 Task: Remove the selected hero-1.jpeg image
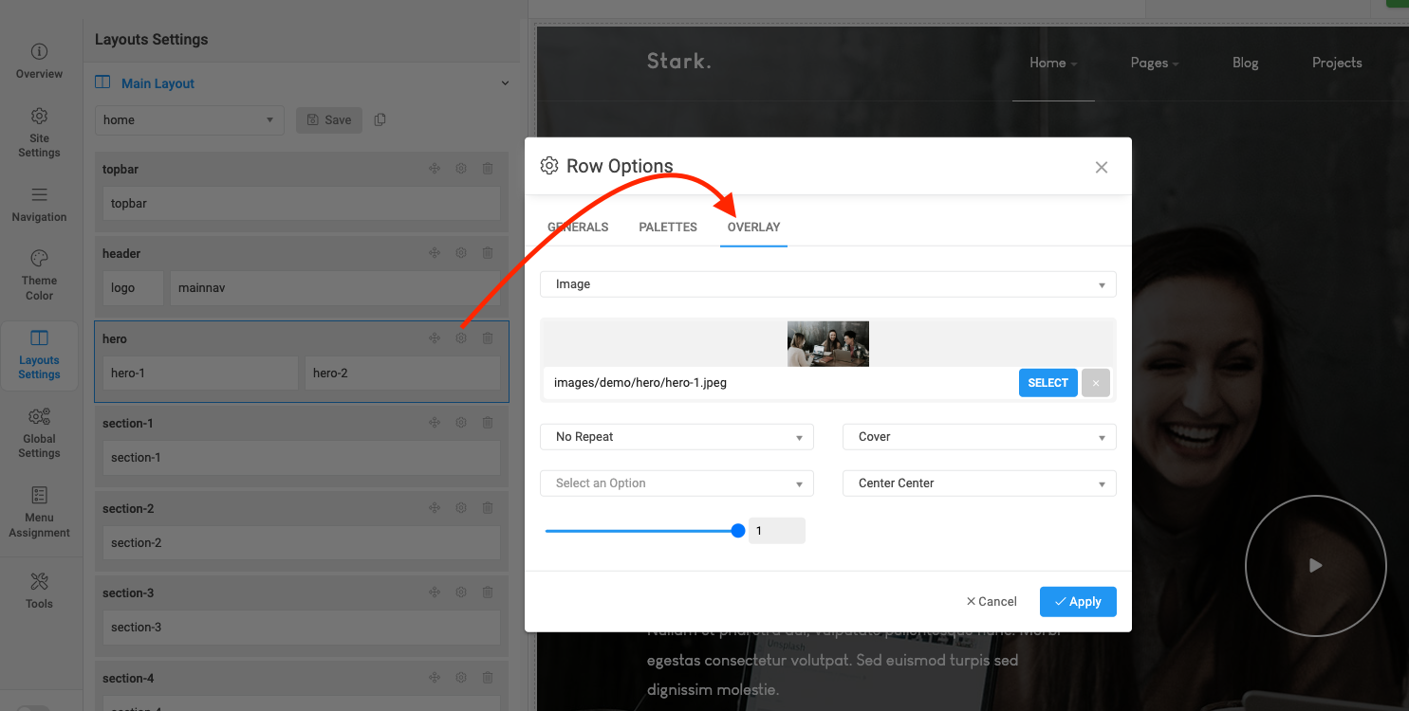(x=1096, y=383)
